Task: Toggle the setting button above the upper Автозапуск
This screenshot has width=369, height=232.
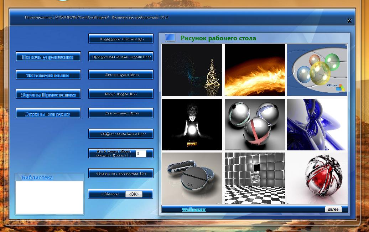Action: (121, 57)
